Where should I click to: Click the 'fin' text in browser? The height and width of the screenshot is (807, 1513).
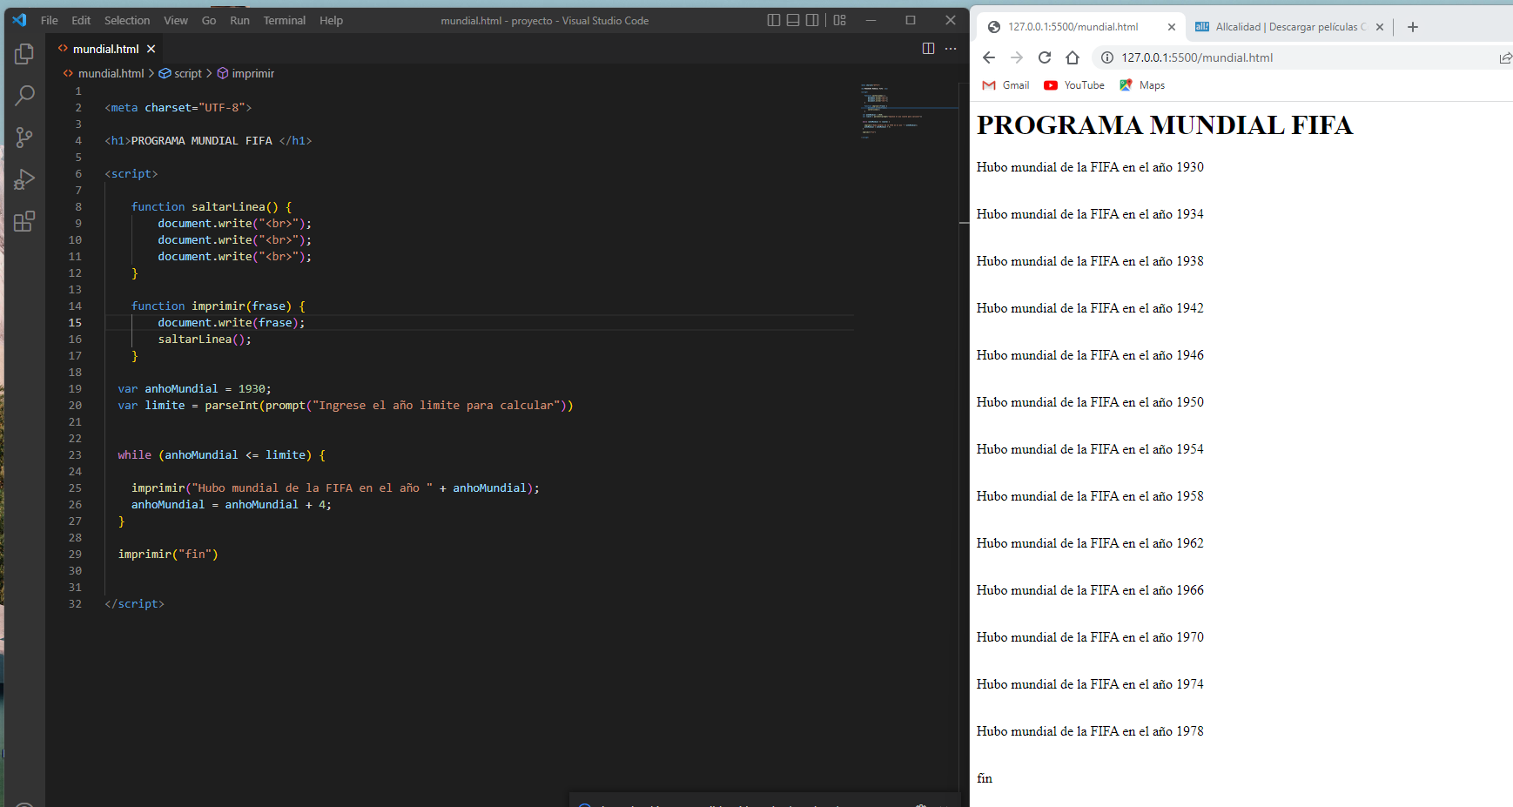coord(985,778)
